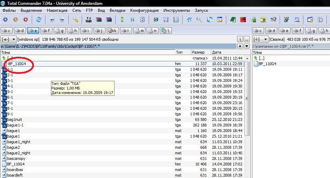Screen dimensions: 330x178
Task: Sort left panel by Размер column
Action: click(x=200, y=52)
